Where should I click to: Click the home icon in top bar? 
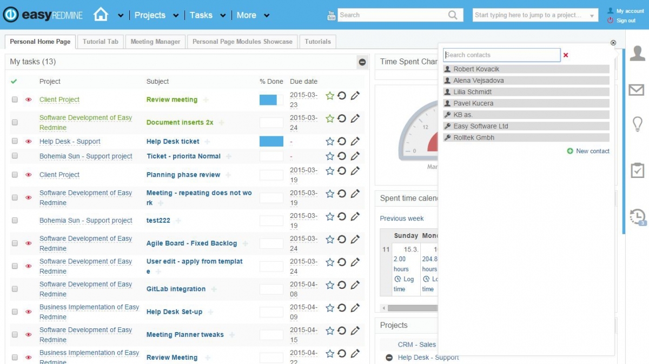(101, 15)
